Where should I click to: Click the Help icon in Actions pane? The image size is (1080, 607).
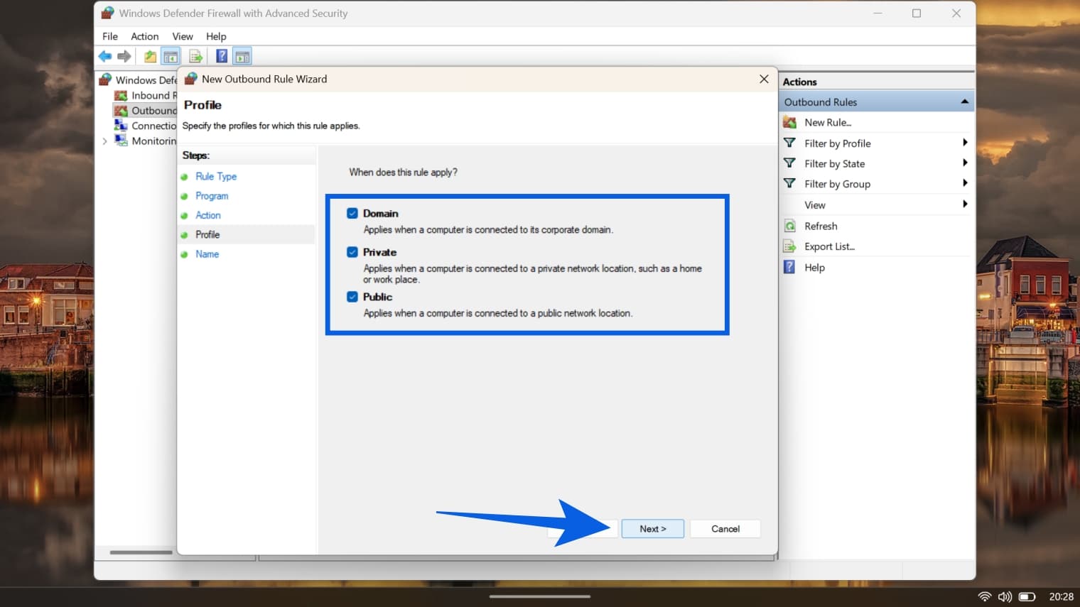[x=789, y=267]
